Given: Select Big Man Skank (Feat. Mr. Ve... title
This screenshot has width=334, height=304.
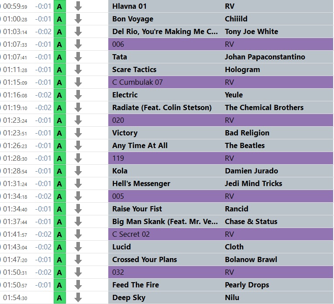Looking at the screenshot, I should tap(165, 221).
